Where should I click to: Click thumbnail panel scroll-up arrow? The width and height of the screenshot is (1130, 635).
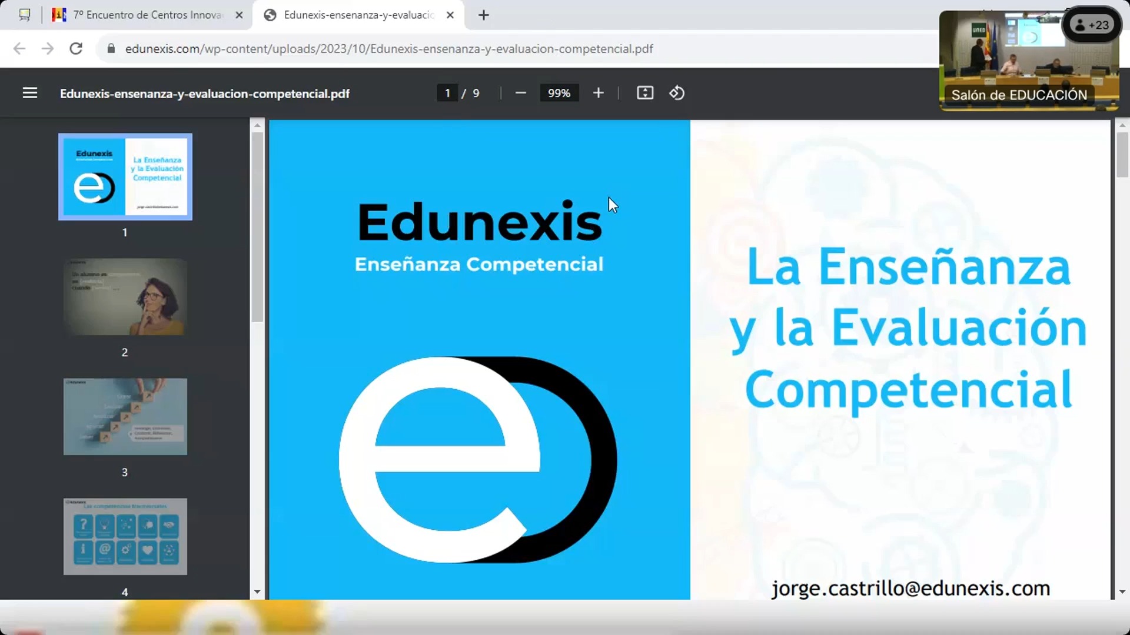coord(257,125)
